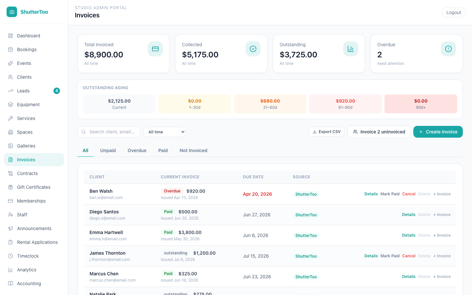This screenshot has height=295, width=472.
Task: Export invoices as CSV
Action: coord(326,132)
